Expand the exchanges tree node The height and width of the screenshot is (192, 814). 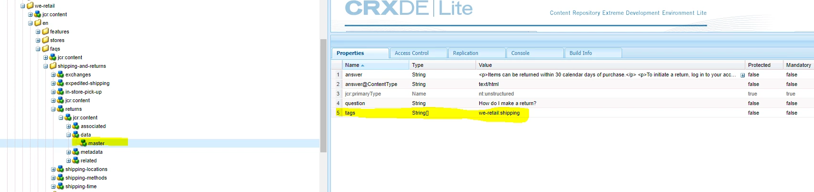[53, 75]
